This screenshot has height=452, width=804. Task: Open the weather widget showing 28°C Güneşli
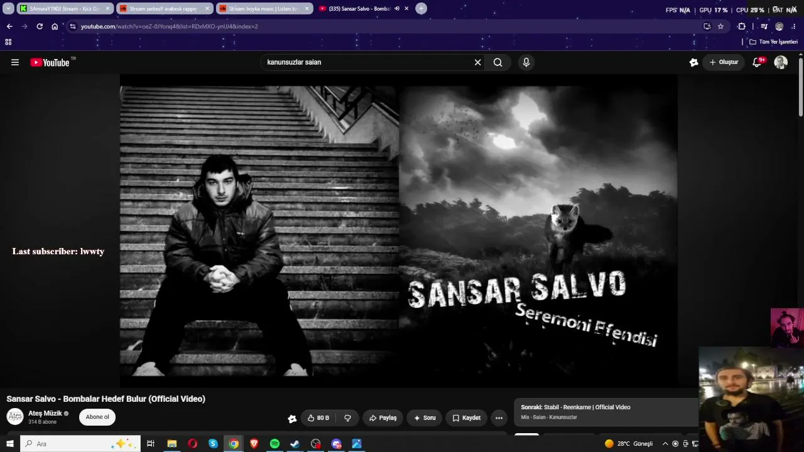coord(629,444)
